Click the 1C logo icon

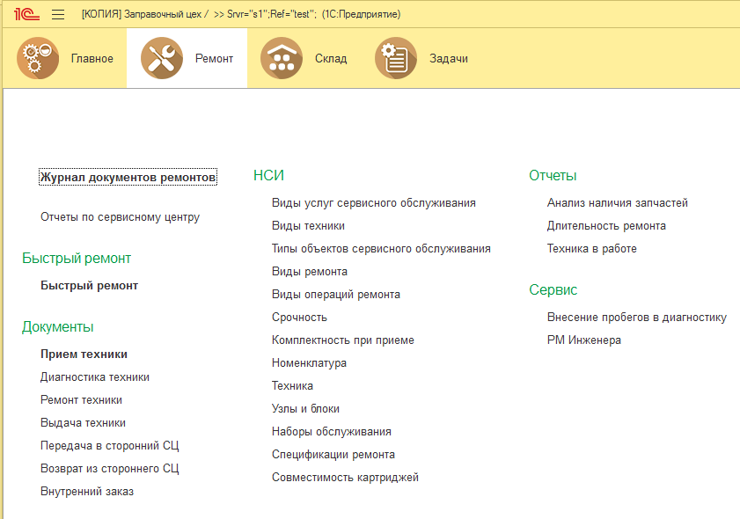point(26,14)
